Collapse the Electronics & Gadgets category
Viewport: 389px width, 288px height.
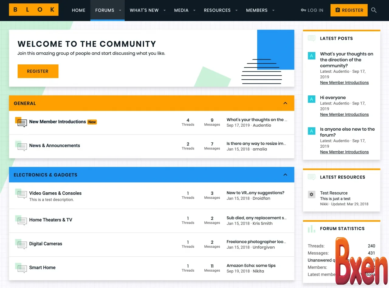[x=285, y=175]
